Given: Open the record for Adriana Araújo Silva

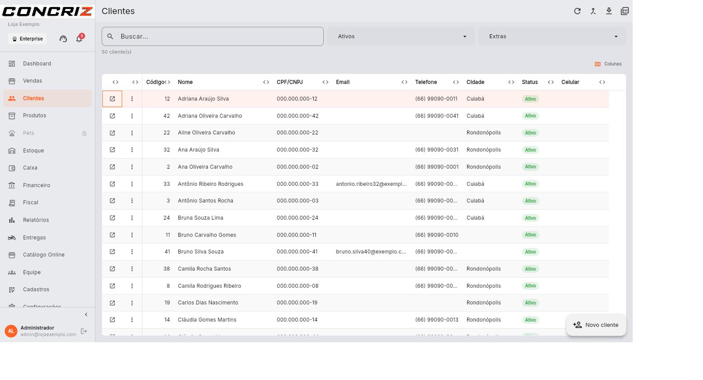Looking at the screenshot, I should (x=112, y=99).
